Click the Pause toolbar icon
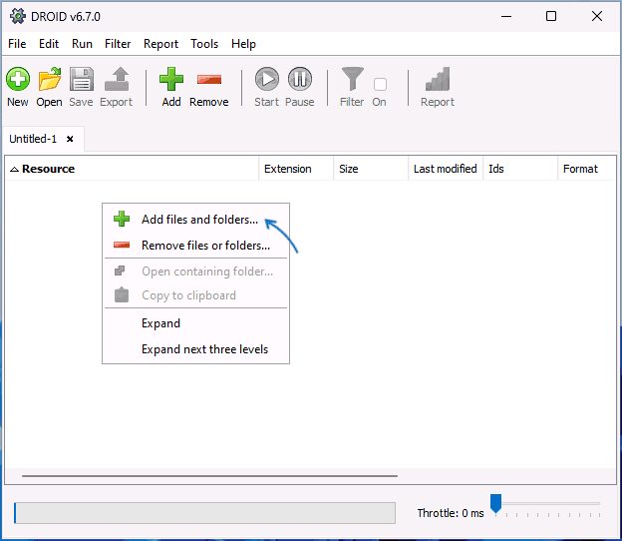 [x=300, y=79]
